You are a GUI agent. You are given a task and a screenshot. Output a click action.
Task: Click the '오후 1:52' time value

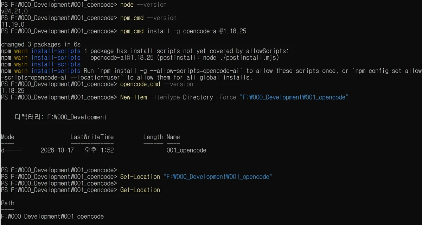click(x=99, y=150)
